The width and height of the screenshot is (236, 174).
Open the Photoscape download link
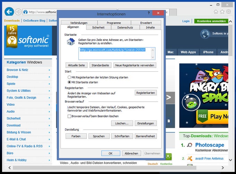210,145
